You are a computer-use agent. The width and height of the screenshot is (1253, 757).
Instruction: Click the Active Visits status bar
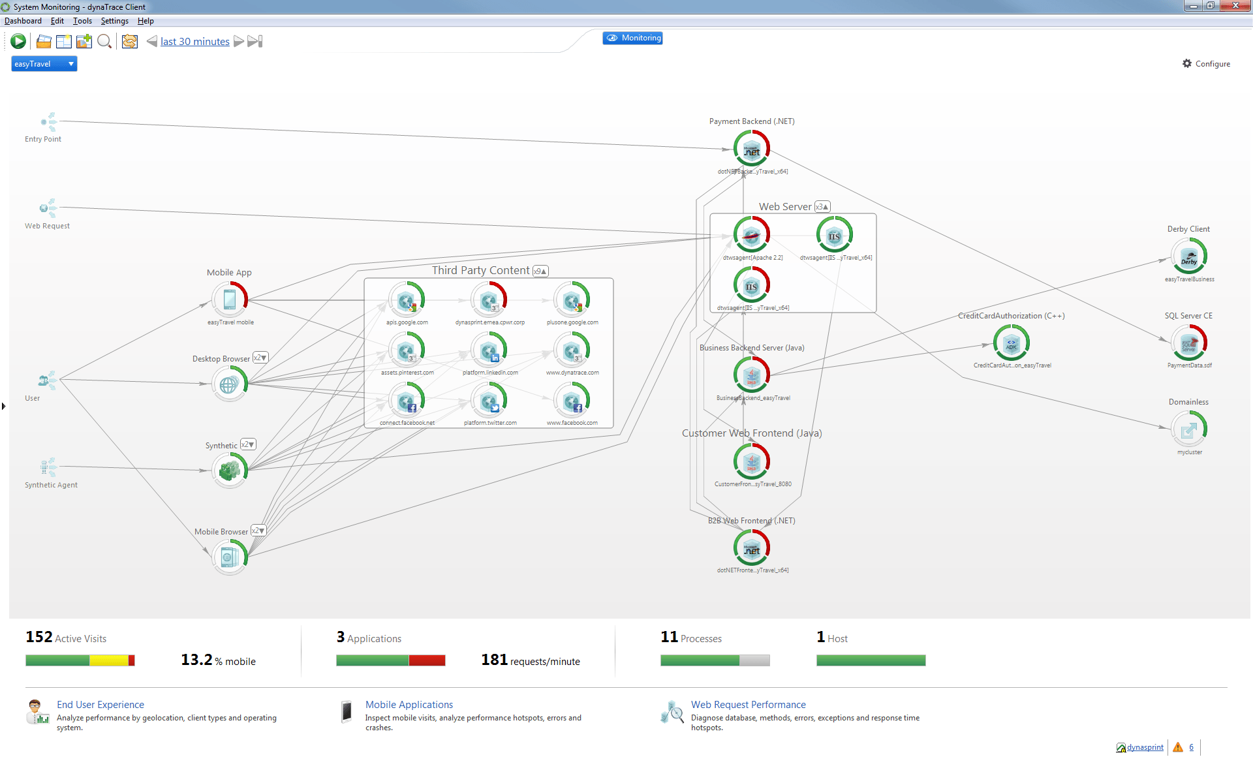coord(80,660)
